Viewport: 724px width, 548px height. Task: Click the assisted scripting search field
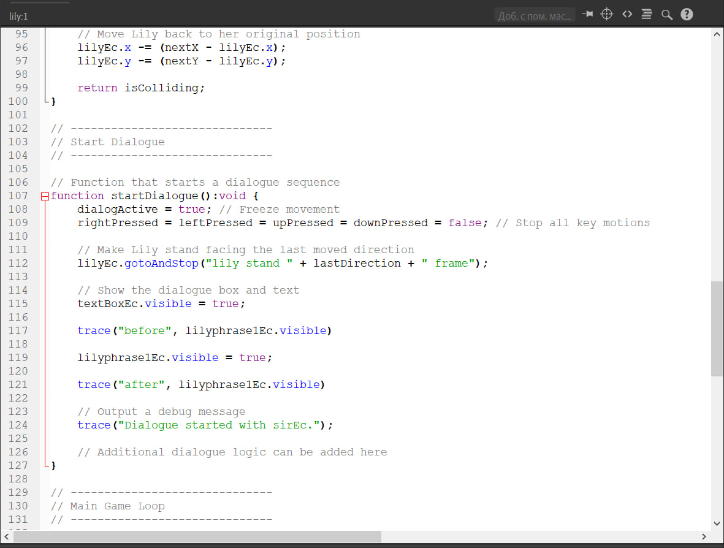(x=534, y=16)
